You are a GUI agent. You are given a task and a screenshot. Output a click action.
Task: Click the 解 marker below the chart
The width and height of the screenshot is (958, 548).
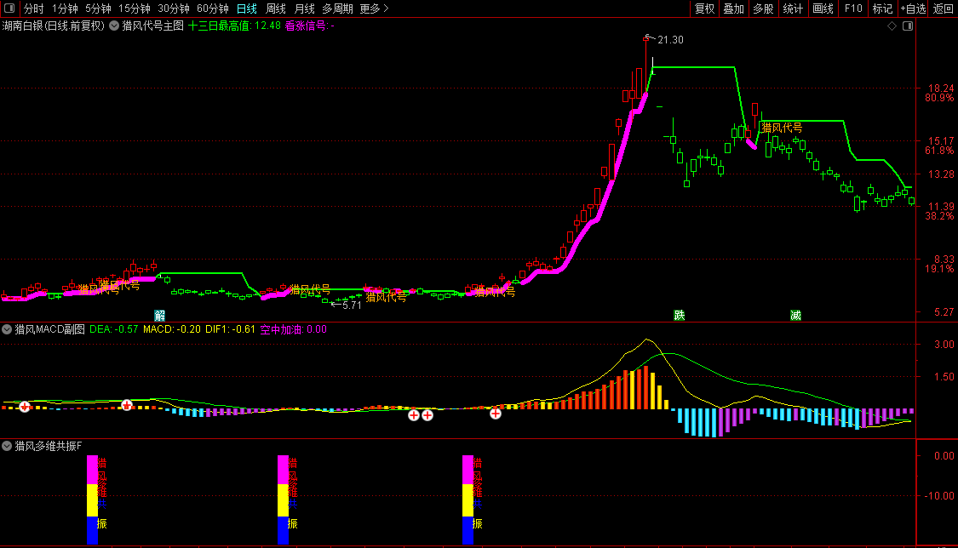click(x=160, y=316)
